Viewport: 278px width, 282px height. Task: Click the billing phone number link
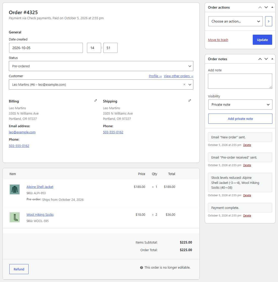[19, 146]
